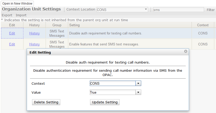Image resolution: width=216 pixels, height=113 pixels.
Task: View History for Enable SMS features setting
Action: (34, 44)
